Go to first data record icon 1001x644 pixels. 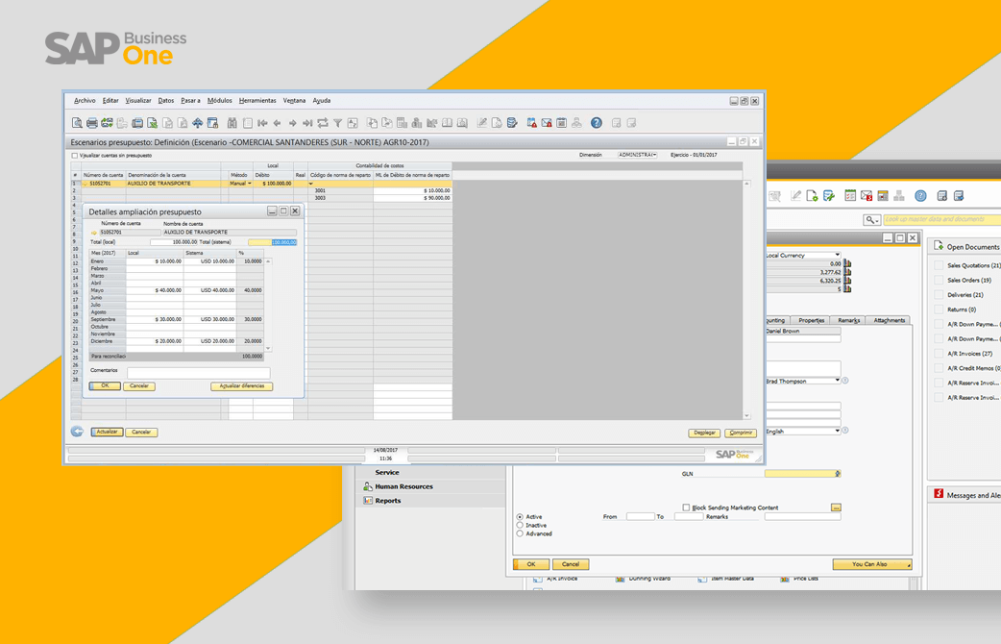coord(262,123)
